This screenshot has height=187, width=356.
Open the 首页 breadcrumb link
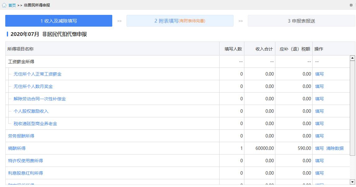click(x=12, y=5)
